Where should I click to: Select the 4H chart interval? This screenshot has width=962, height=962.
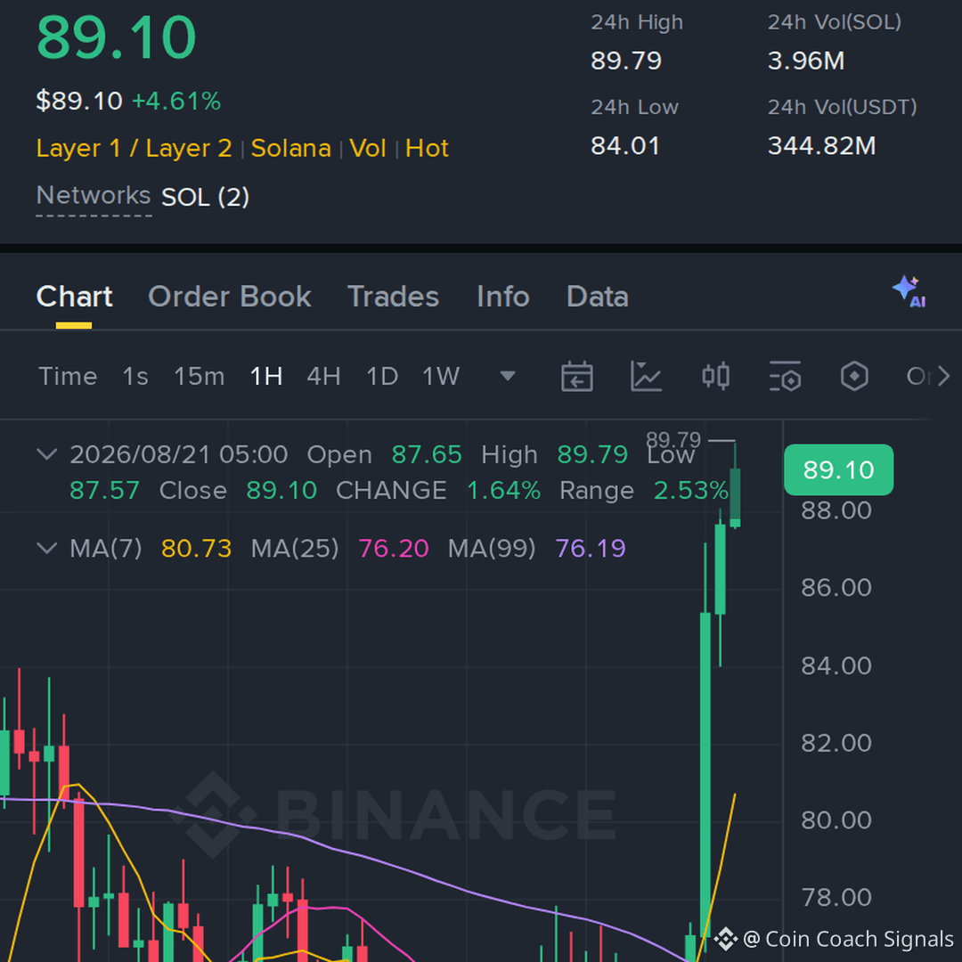[324, 376]
